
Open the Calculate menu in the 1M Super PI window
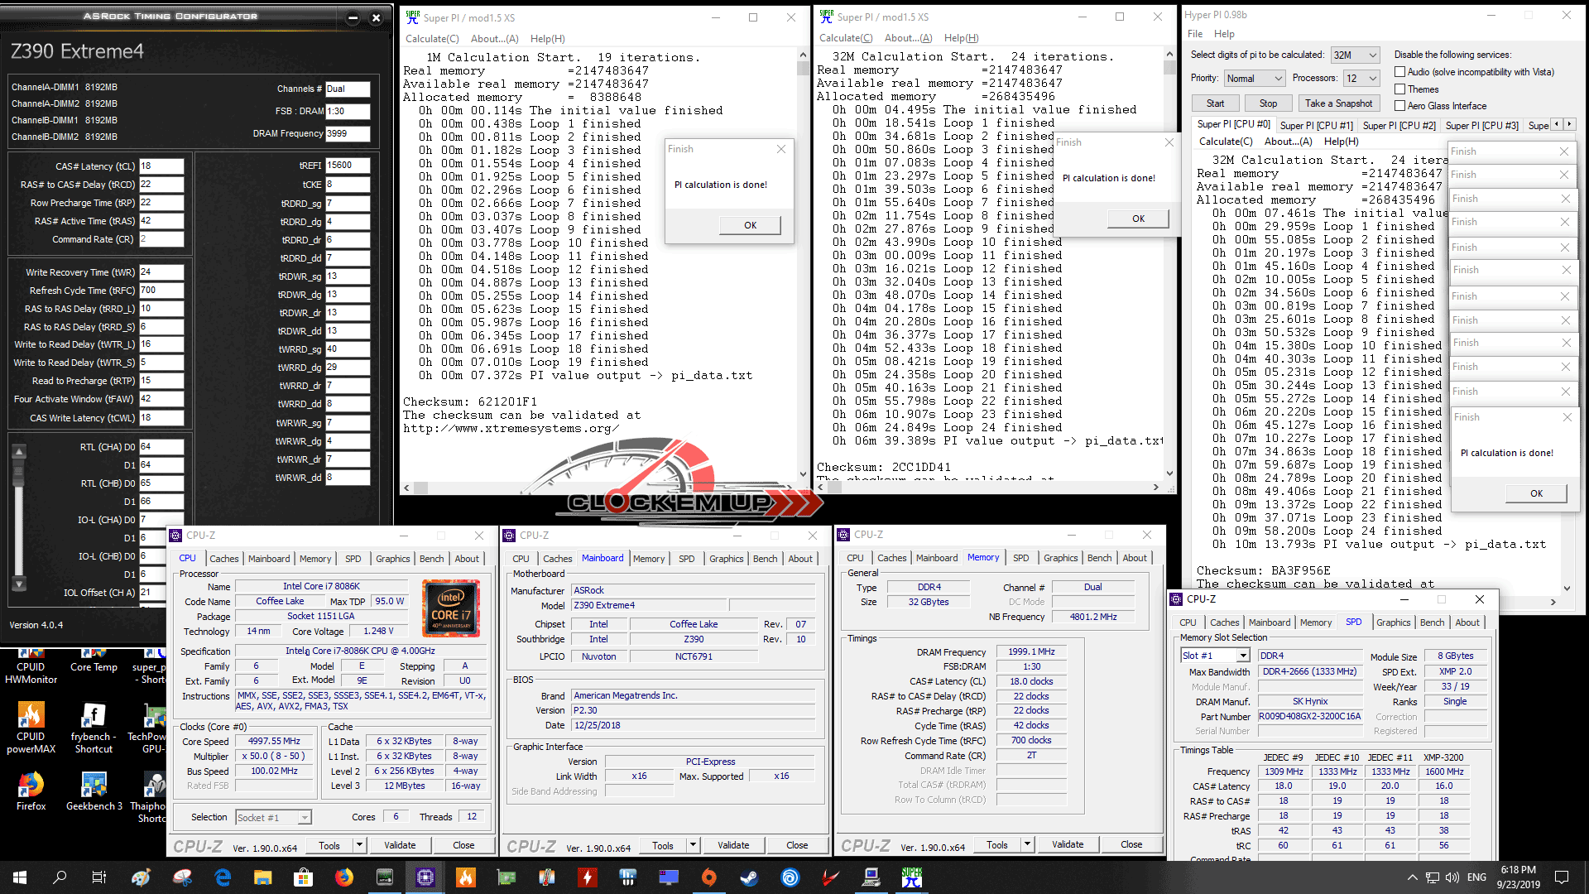pyautogui.click(x=432, y=39)
